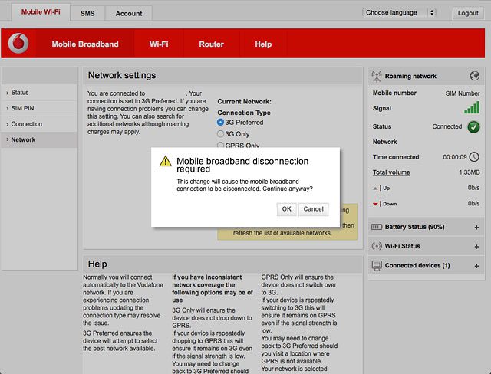Click the battery icon in Battery Status
This screenshot has width=491, height=374.
pos(377,227)
